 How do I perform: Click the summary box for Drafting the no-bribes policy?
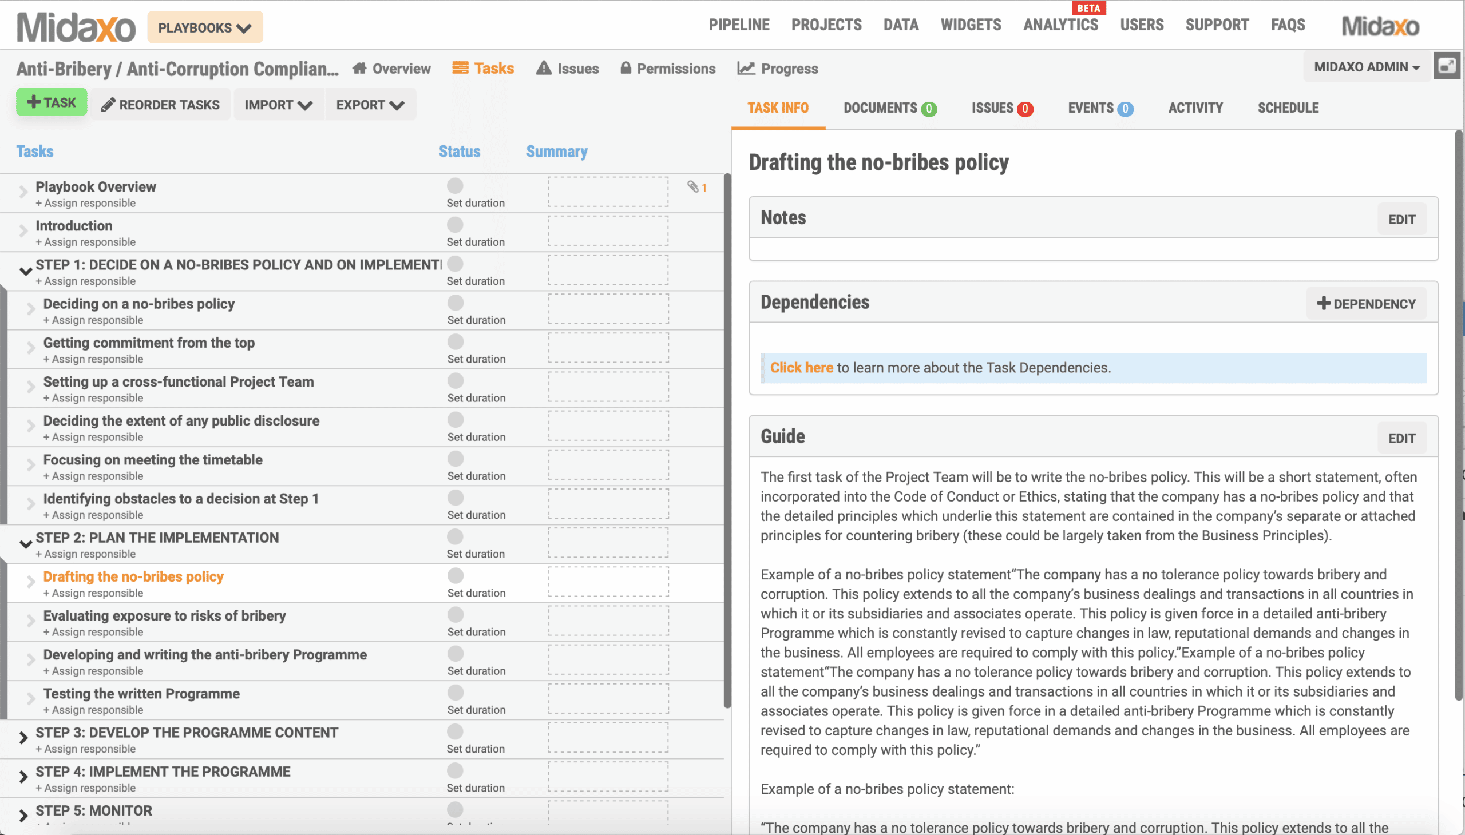608,582
